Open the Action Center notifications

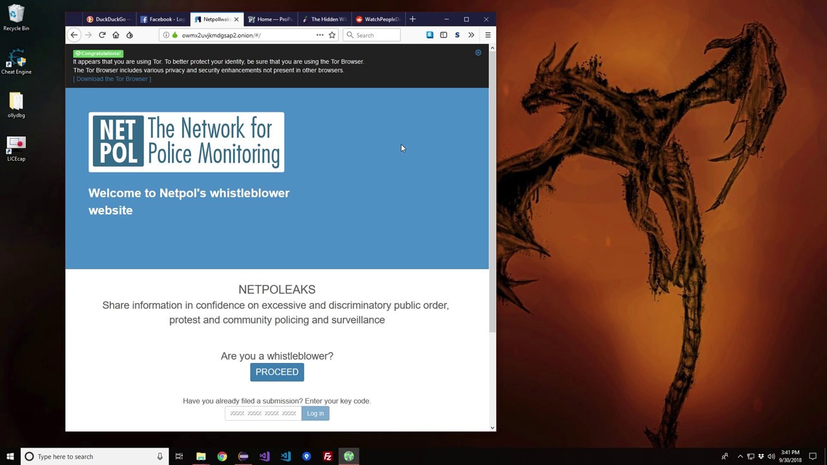(813, 457)
